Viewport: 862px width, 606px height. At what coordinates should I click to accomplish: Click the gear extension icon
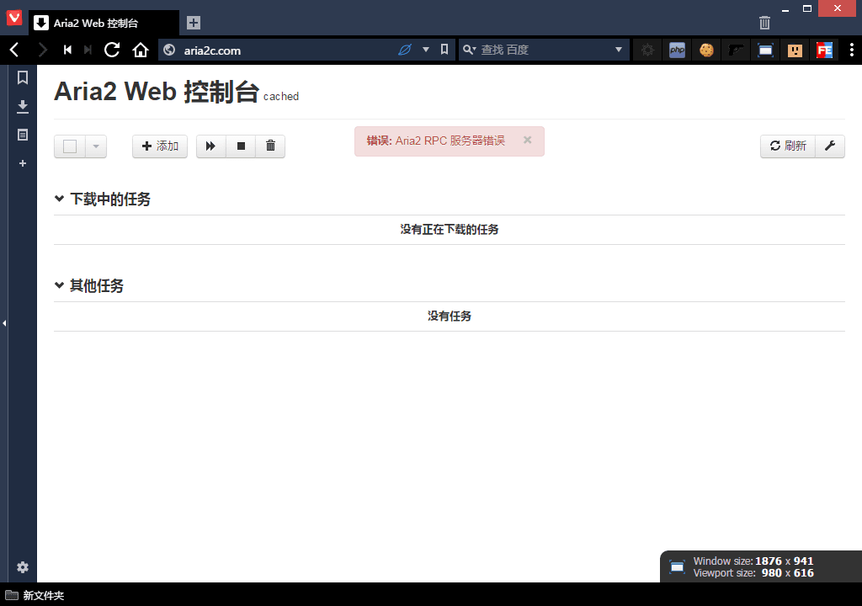coord(647,50)
